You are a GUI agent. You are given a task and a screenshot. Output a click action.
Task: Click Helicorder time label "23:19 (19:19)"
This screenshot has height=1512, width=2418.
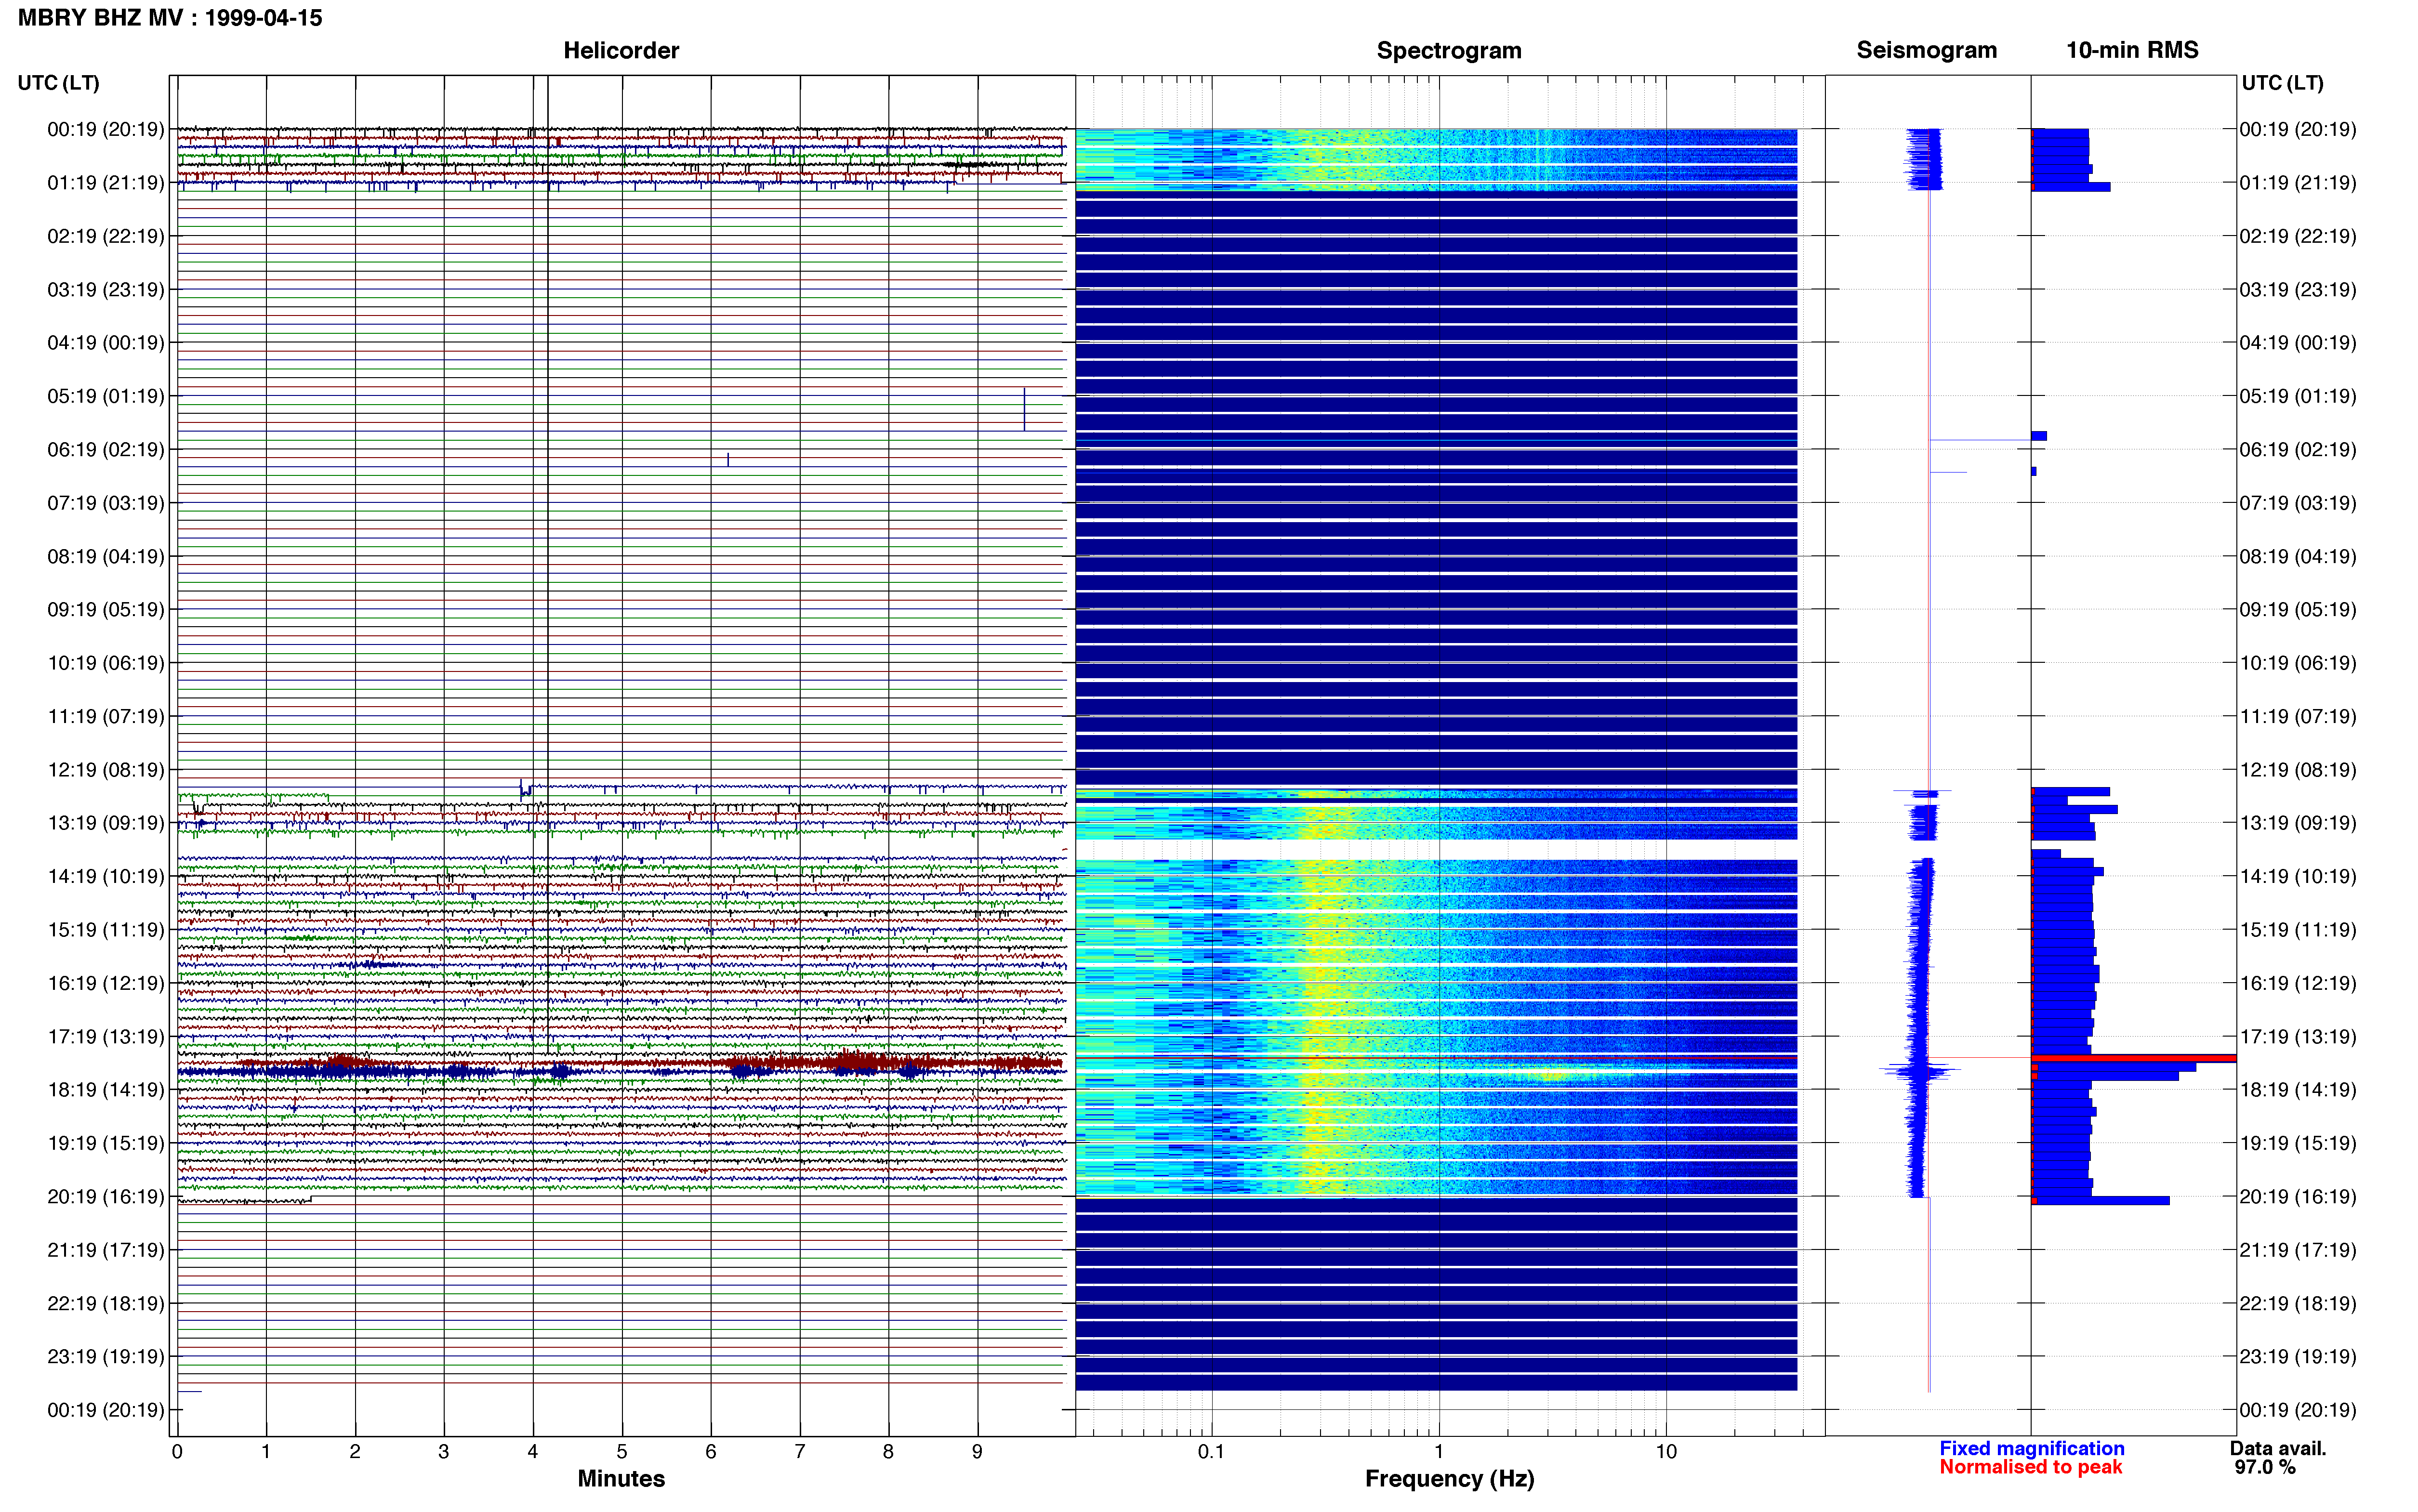106,1357
